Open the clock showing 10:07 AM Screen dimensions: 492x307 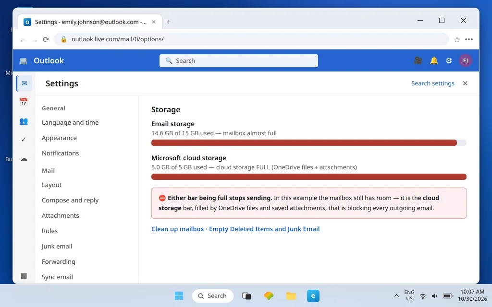472,295
